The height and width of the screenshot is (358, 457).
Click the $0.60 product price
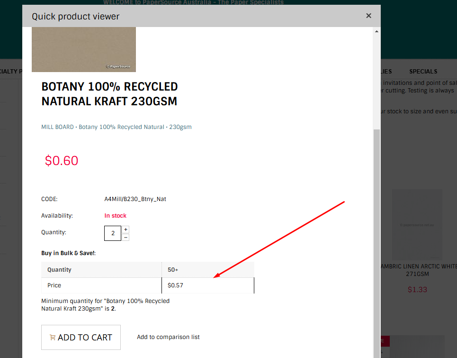62,160
